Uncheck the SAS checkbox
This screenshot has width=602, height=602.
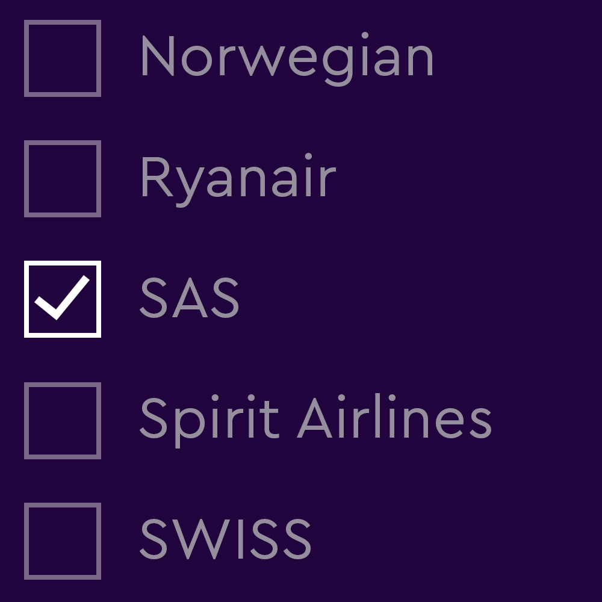pos(63,299)
